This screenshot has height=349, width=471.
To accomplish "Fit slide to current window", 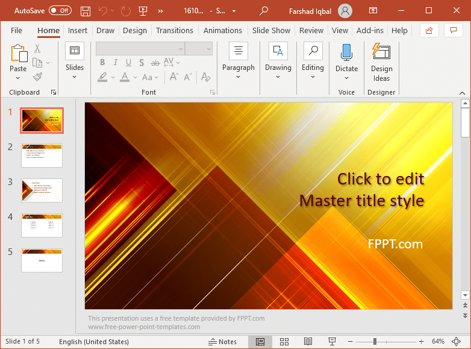I will click(456, 342).
